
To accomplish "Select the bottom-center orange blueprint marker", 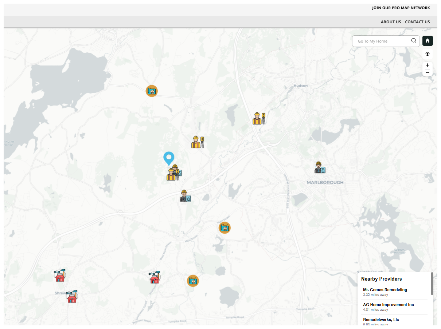I will click(x=193, y=281).
